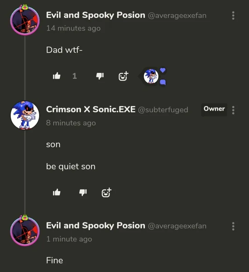Image resolution: width=249 pixels, height=272 pixels.
Task: Click the purple heart badge icon
Action: tap(163, 71)
